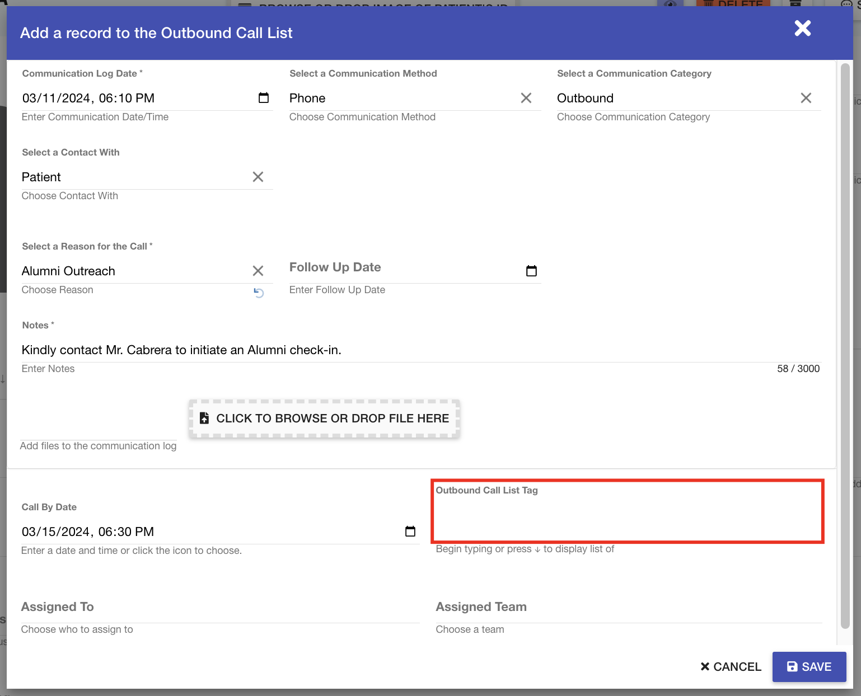Click the Save button
The height and width of the screenshot is (696, 861).
pyautogui.click(x=809, y=666)
